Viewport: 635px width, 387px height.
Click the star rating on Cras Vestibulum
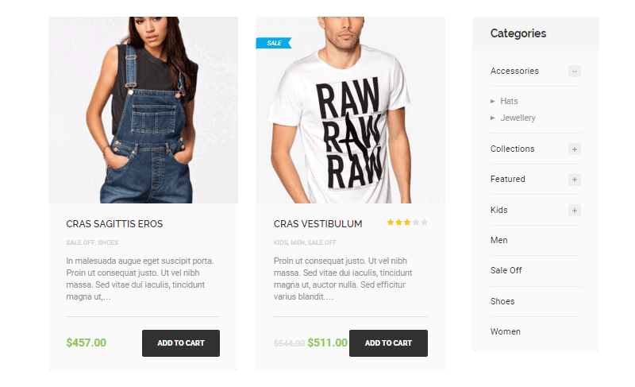coord(407,223)
